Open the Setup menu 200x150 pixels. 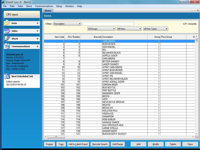59,6
